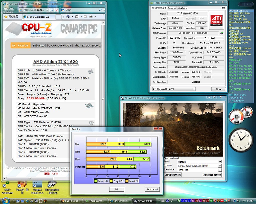Click the ATI Radeon logo in GPU-Z
The width and height of the screenshot is (256, 204).
point(216,20)
